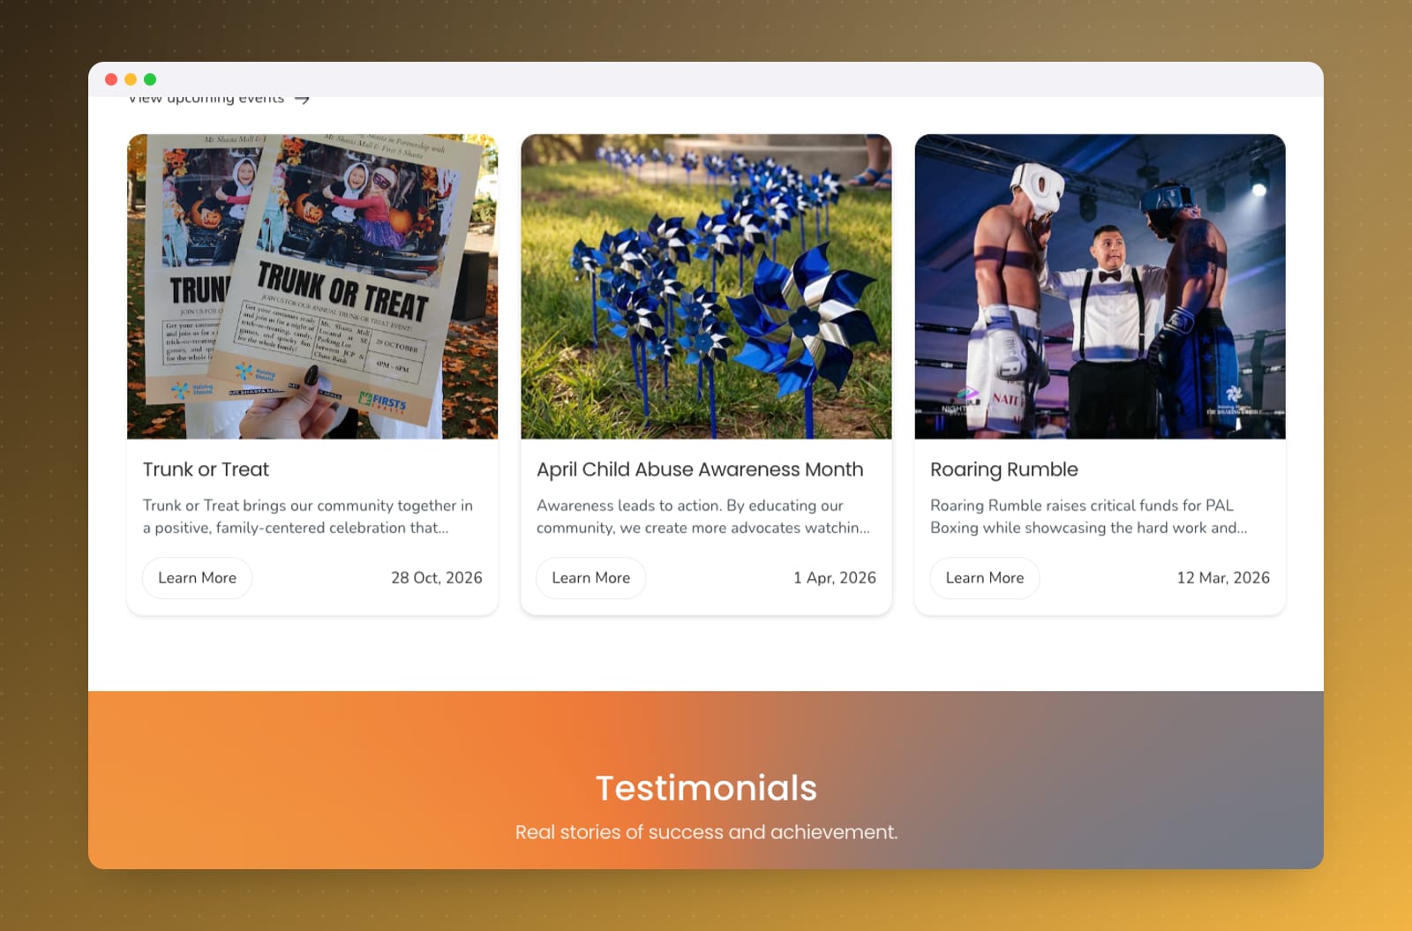Click the blue pinwheels event photo
The image size is (1412, 931).
[x=706, y=286]
